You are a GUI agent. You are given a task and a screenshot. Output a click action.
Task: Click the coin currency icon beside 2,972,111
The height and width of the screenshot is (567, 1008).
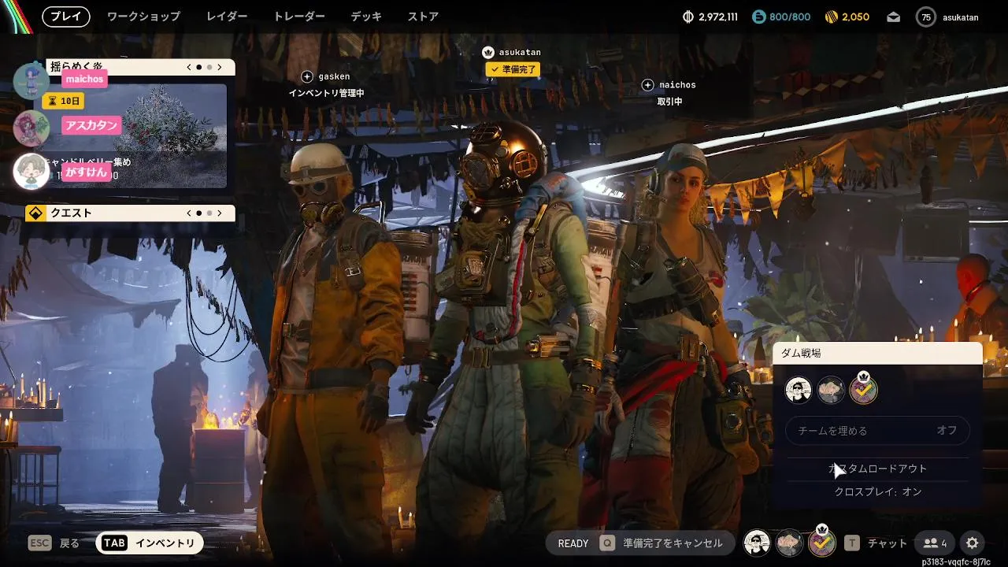point(687,17)
